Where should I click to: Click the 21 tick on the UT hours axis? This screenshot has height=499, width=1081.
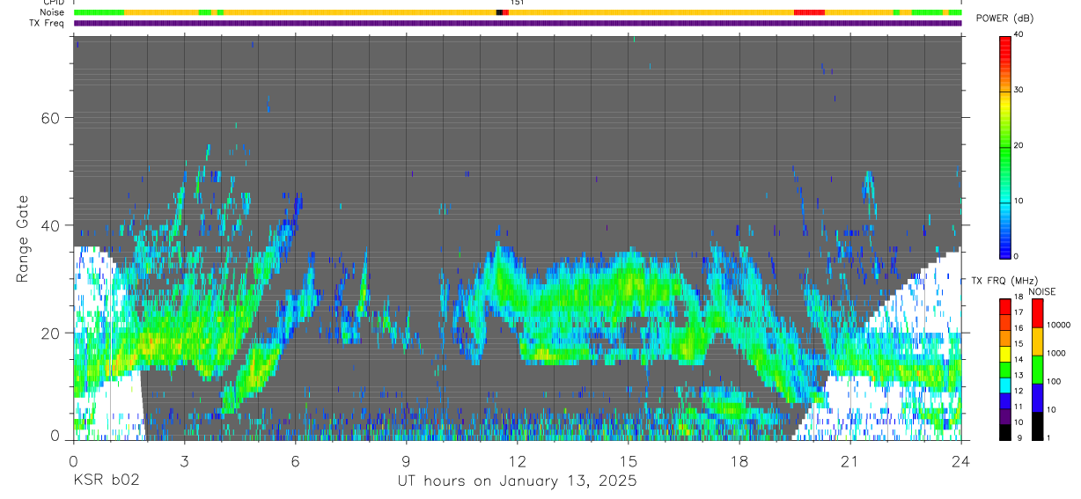[x=850, y=460]
